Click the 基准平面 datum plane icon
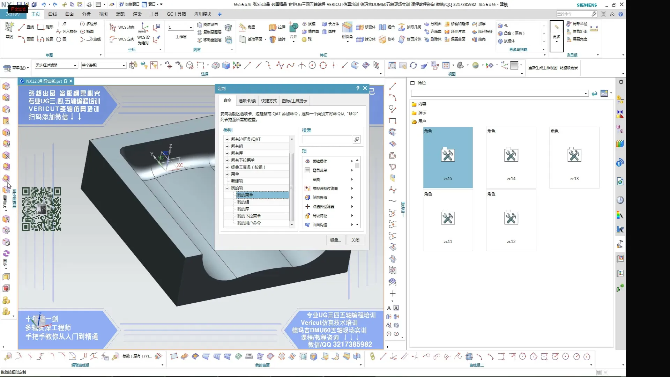670x377 pixels. click(x=243, y=39)
